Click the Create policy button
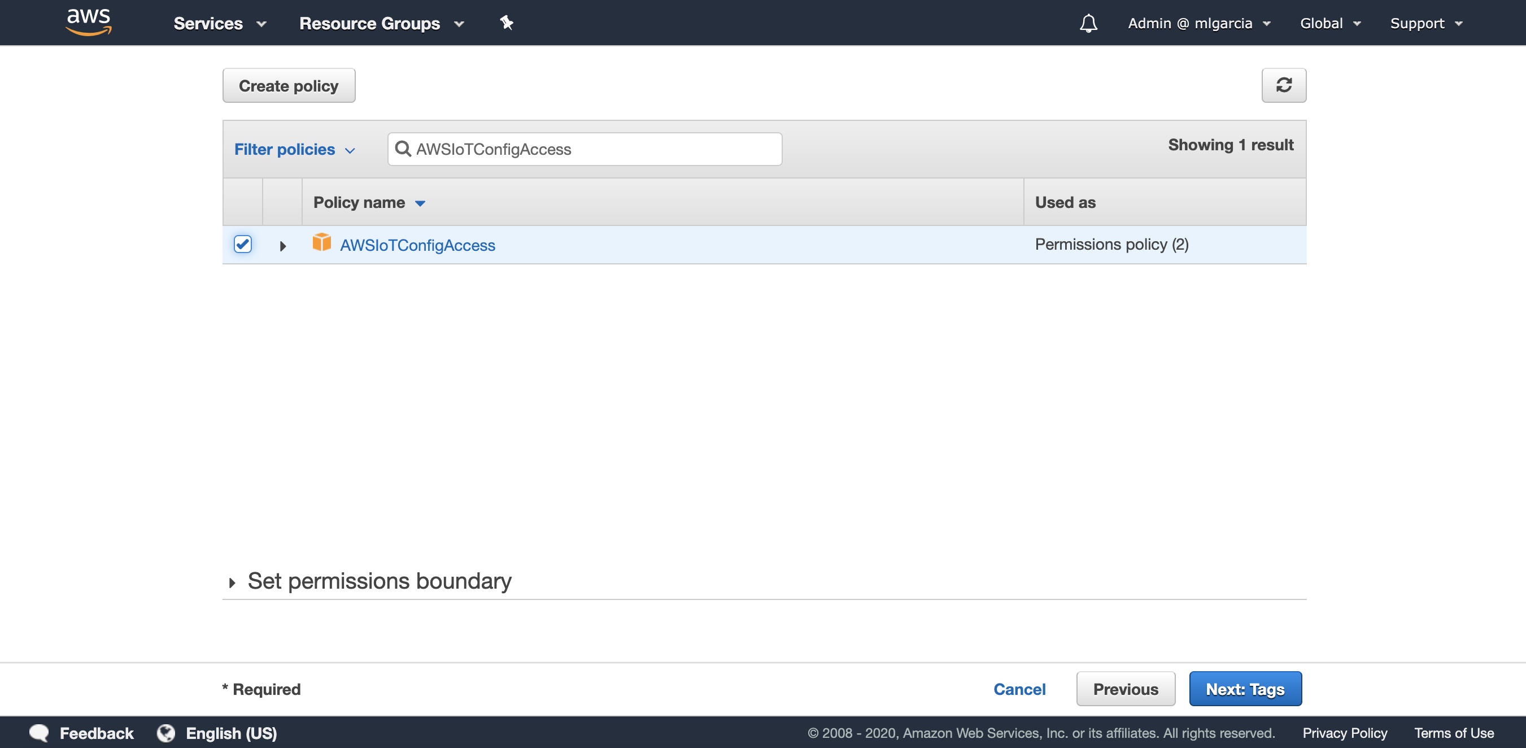 (289, 85)
